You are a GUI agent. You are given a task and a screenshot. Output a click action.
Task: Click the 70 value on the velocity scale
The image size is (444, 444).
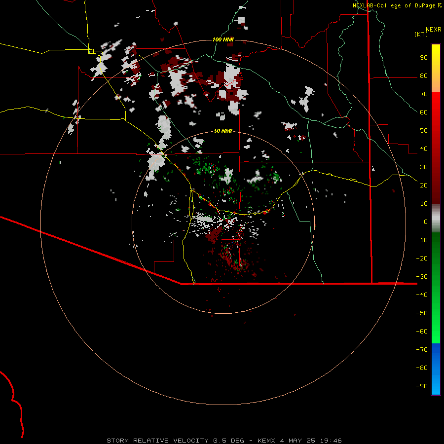coord(424,94)
